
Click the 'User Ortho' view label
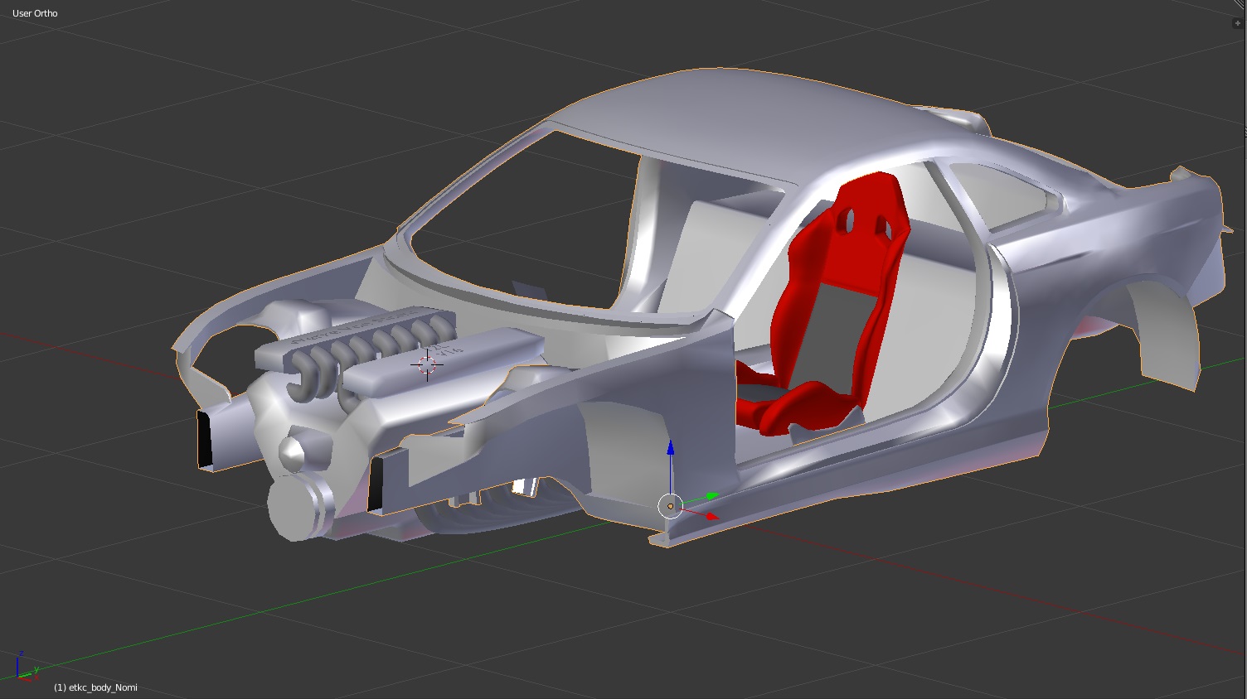(35, 13)
